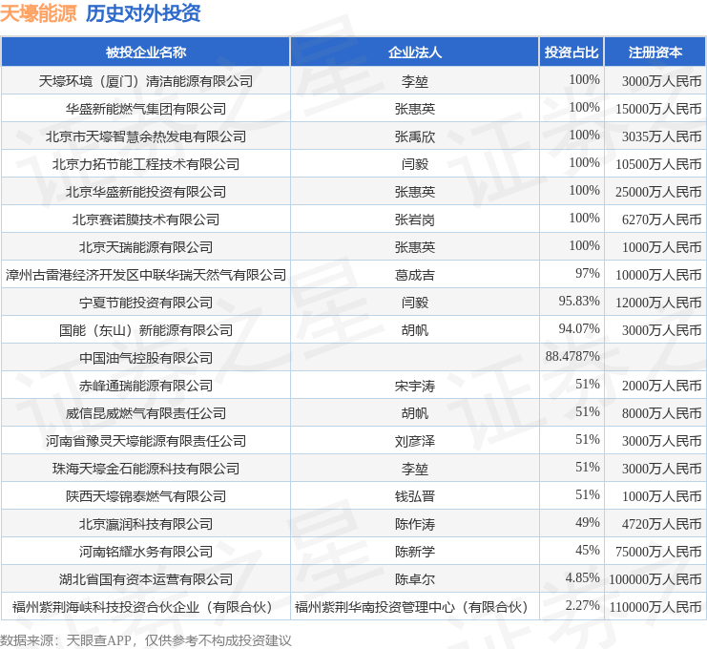Select 国能（东山）新能源有限公司 cell

146,330
